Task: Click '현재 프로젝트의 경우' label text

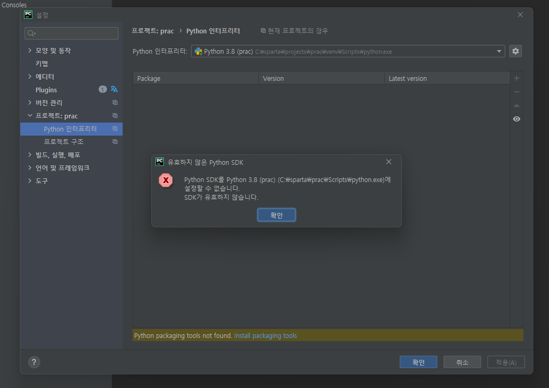Action: 298,31
